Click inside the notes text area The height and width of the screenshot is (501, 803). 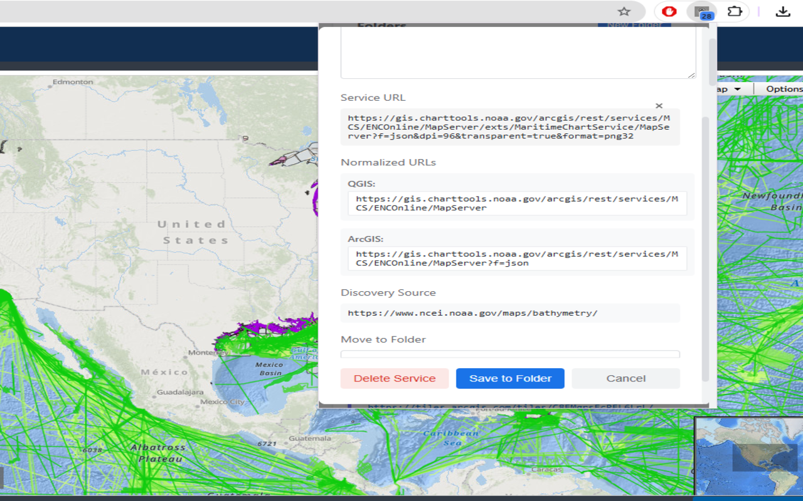[x=518, y=53]
